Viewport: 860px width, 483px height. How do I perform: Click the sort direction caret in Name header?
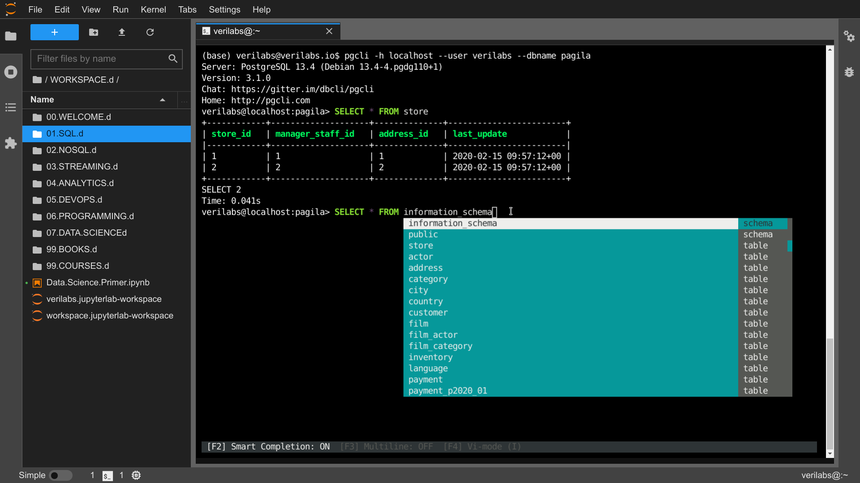click(x=163, y=100)
